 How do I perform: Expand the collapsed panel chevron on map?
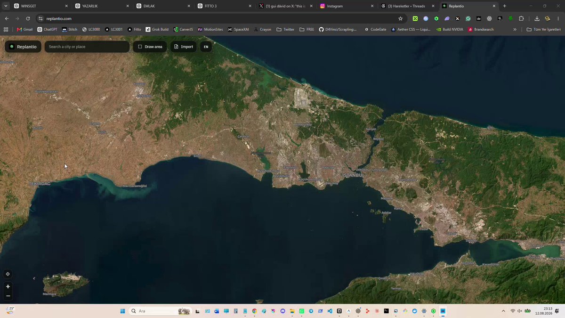34,278
